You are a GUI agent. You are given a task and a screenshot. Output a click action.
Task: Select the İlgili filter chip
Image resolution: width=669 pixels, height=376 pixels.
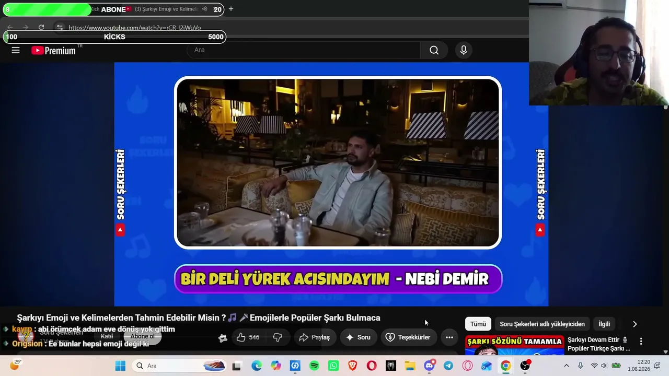604,324
